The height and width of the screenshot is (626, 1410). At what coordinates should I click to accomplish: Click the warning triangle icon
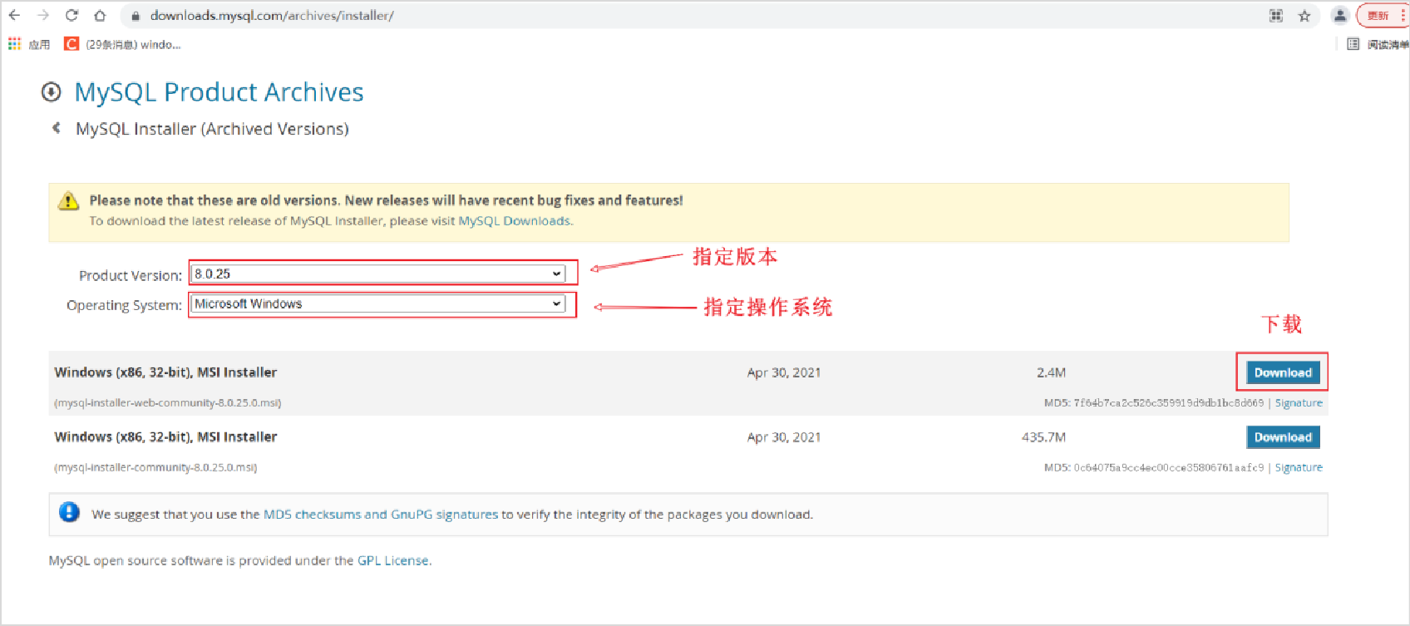point(68,200)
